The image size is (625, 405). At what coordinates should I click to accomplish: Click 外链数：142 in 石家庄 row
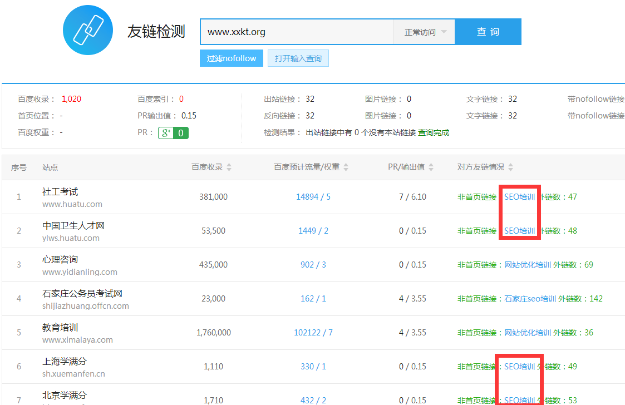pyautogui.click(x=580, y=299)
